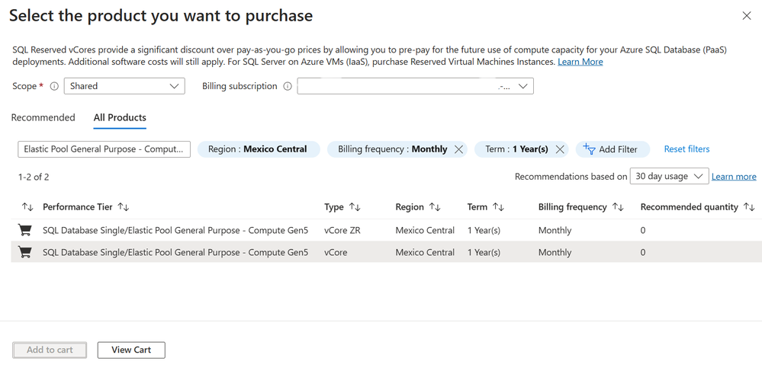Open the View Cart button

131,350
